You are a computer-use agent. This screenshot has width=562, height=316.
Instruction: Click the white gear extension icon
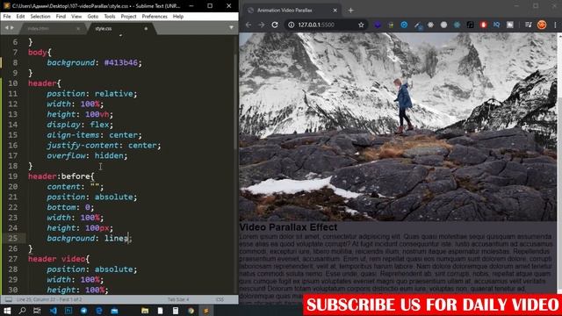coord(430,25)
